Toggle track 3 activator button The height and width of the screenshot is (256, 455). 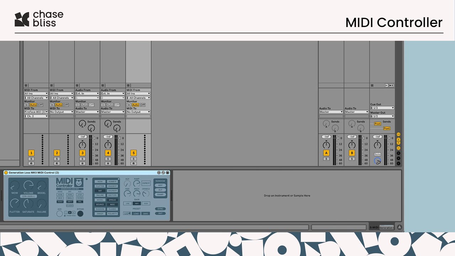82,153
